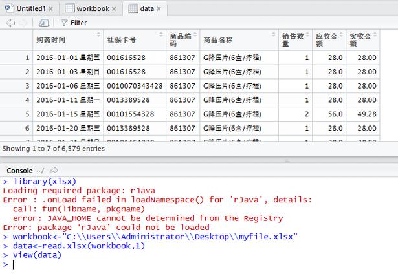Screen dimensions: 398x276
Task: Sort by 商品名称 column arrows
Action: pyautogui.click(x=273, y=34)
